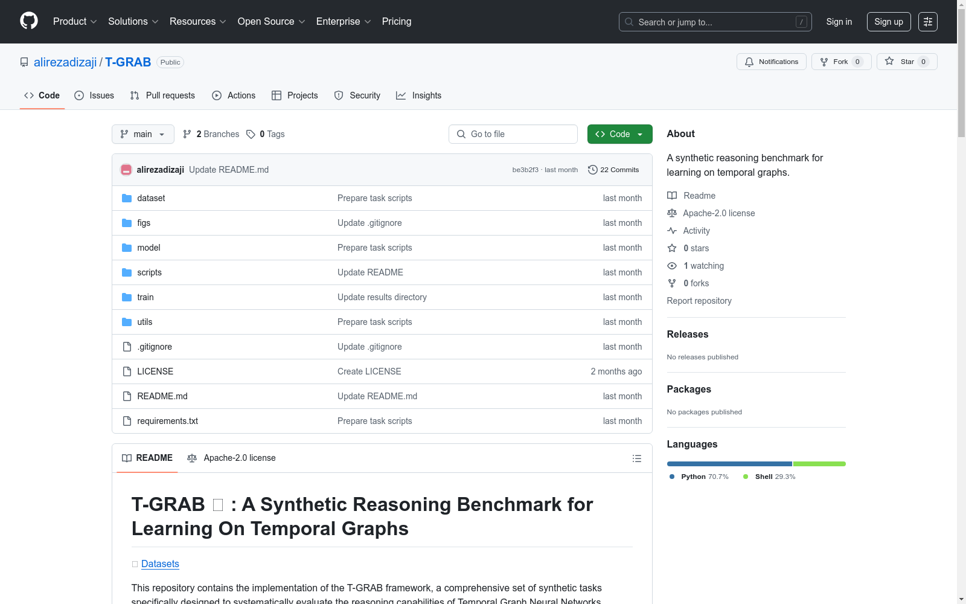Click the Star icon
This screenshot has width=966, height=604.
point(889,61)
